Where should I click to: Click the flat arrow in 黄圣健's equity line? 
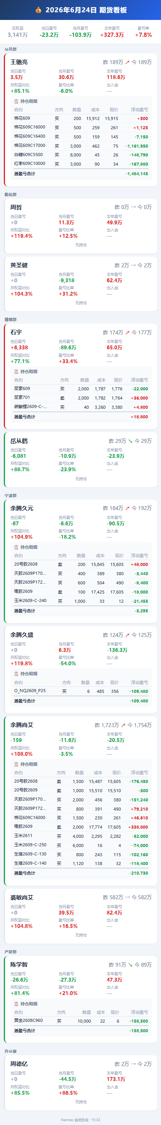tap(133, 265)
